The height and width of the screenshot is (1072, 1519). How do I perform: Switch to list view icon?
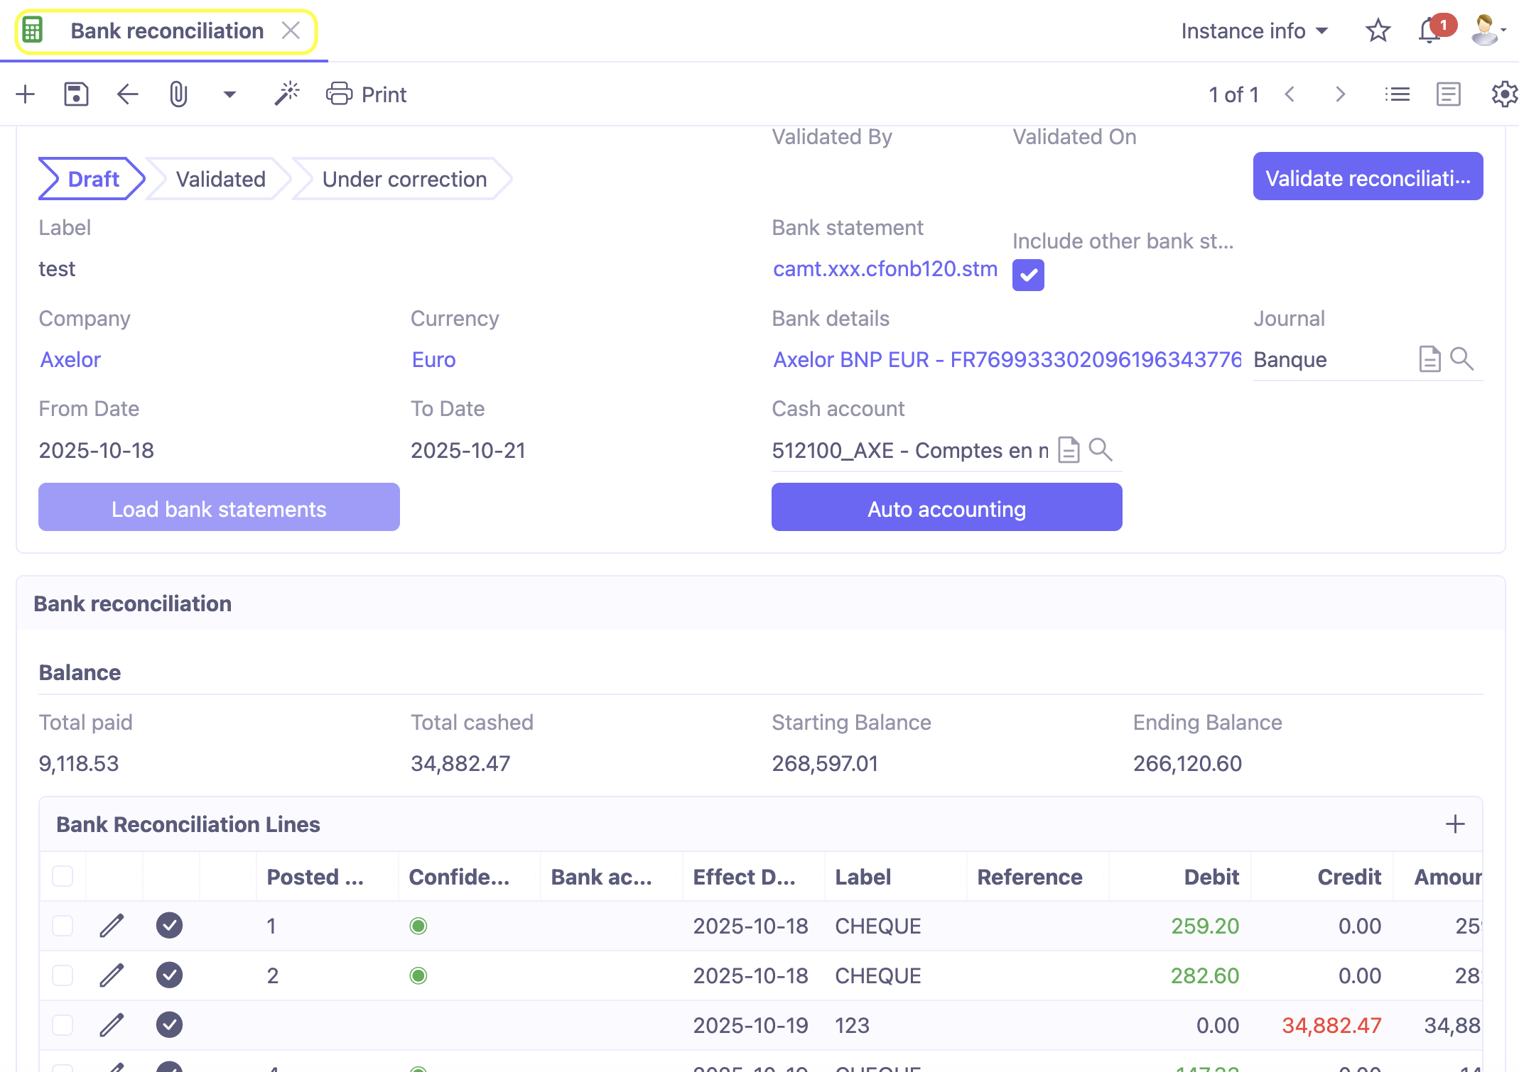pos(1397,94)
